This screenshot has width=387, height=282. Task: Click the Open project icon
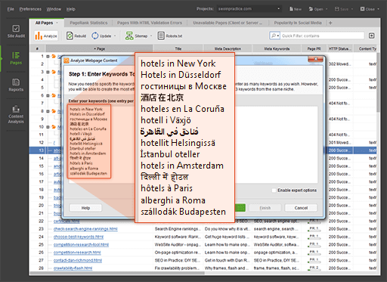point(311,9)
